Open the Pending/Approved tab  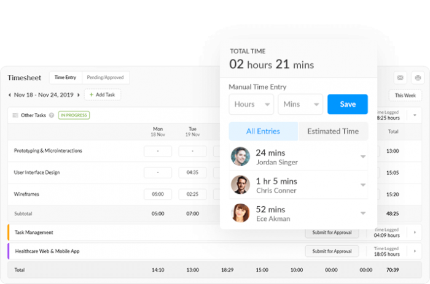click(106, 78)
